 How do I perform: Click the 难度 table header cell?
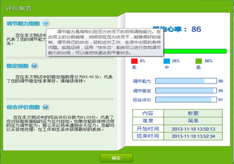point(148,121)
